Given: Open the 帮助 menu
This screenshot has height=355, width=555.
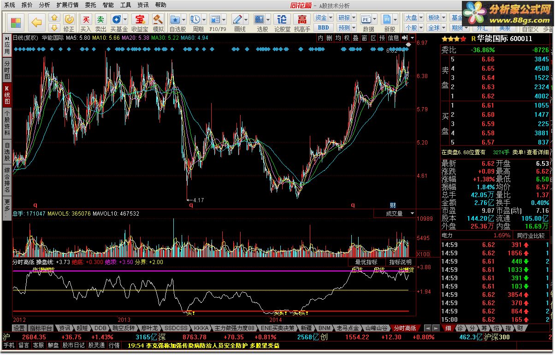Looking at the screenshot, I should (x=161, y=5).
